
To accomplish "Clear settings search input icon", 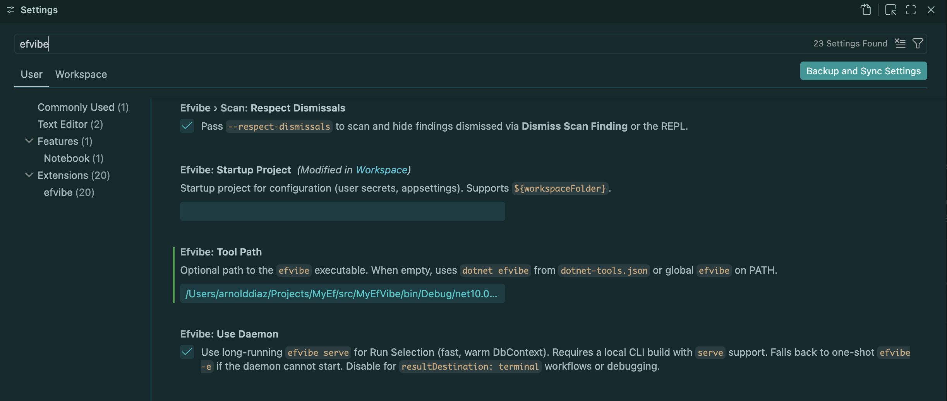I will pyautogui.click(x=900, y=43).
